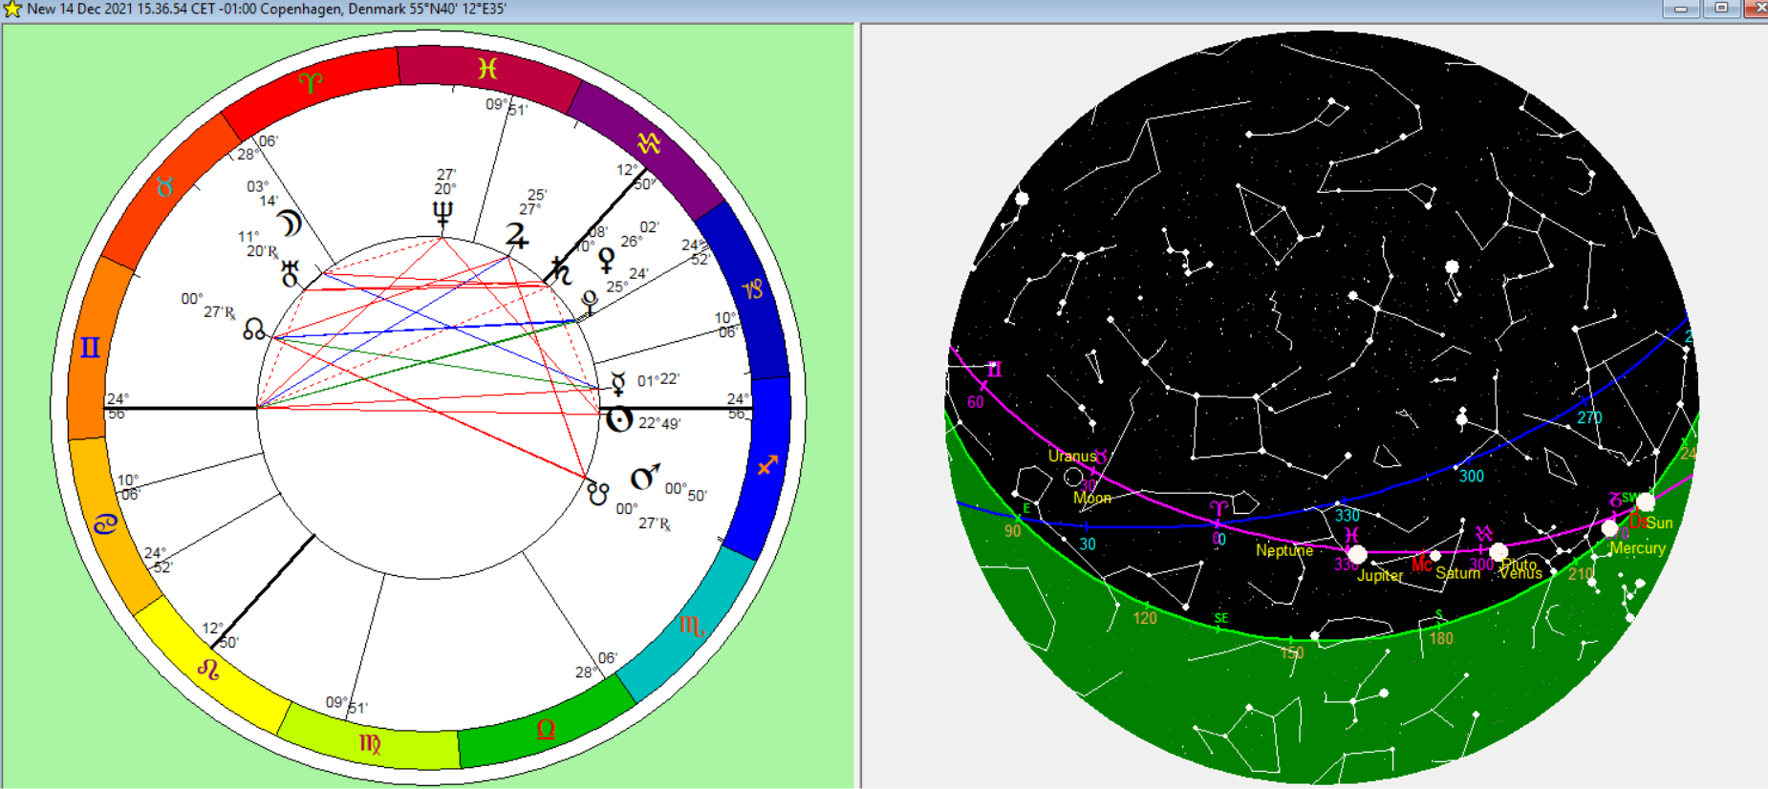The height and width of the screenshot is (789, 1768).
Task: Click the cyan '300' label in sky map
Action: (x=1472, y=476)
